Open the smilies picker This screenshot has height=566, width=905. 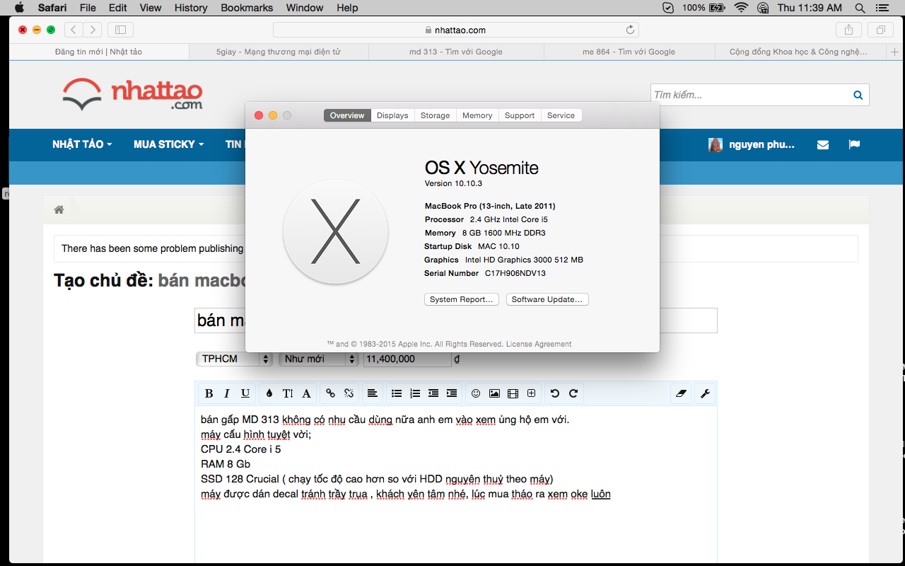tap(476, 393)
